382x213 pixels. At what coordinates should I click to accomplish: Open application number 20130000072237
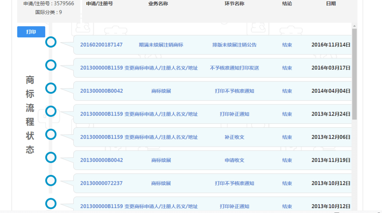[x=101, y=183]
